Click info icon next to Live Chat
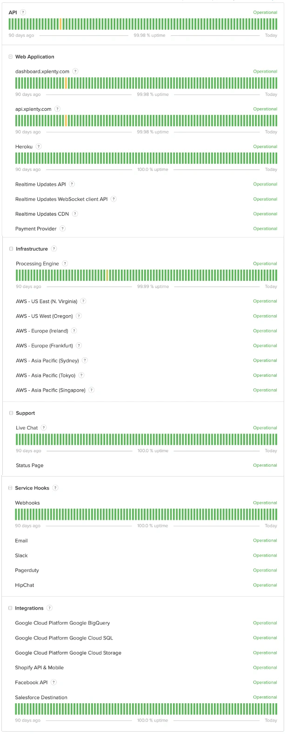 pos(44,428)
